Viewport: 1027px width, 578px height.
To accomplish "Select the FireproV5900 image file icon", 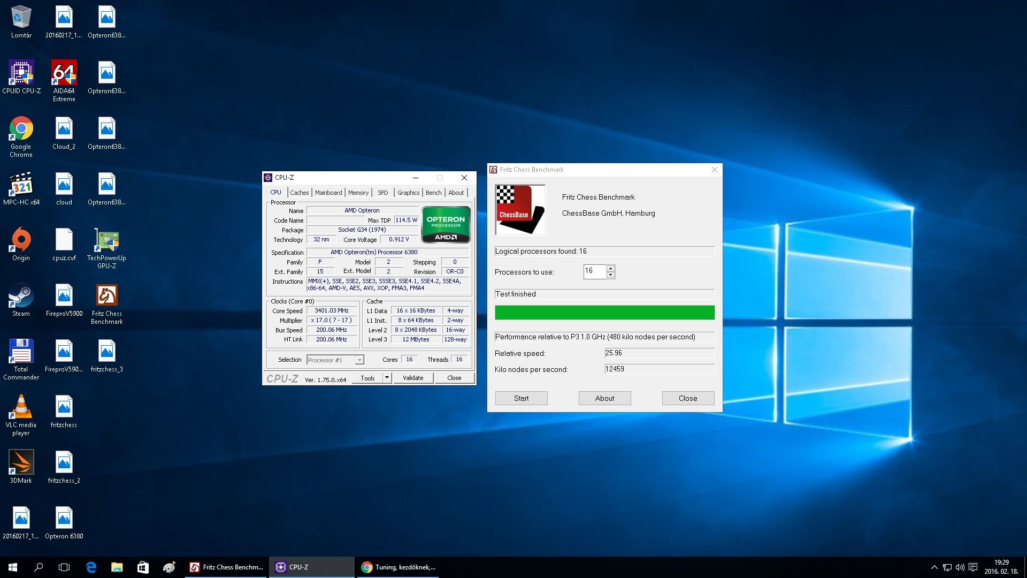I will (x=64, y=300).
